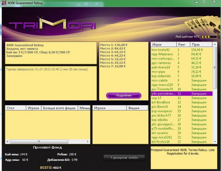This screenshot has width=221, height=171.
Task: Select highlighted player p4x-pennabian...
Action: click(x=182, y=94)
